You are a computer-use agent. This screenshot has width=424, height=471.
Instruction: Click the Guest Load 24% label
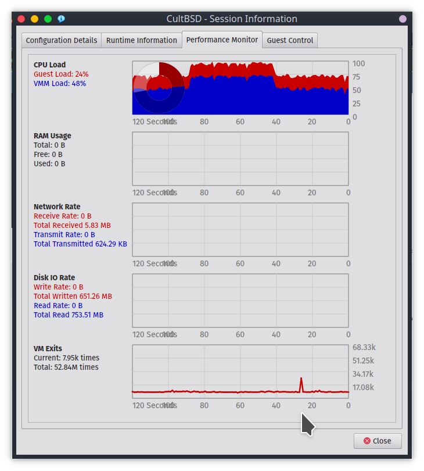[x=61, y=74]
